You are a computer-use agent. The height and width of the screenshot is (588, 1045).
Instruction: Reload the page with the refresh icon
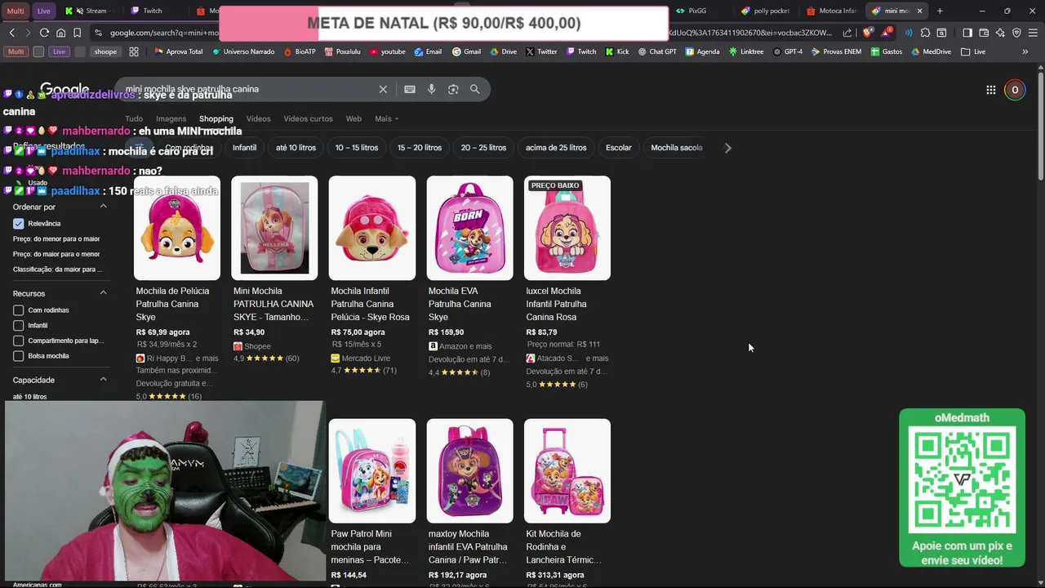point(44,33)
